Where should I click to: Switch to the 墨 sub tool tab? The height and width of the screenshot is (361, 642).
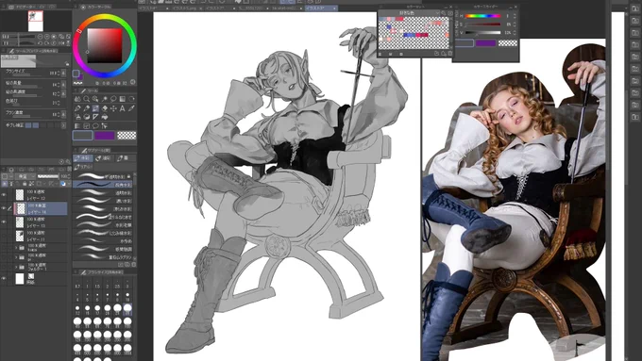click(x=125, y=158)
